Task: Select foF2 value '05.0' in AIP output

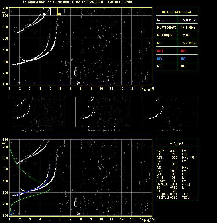Action: click(175, 154)
